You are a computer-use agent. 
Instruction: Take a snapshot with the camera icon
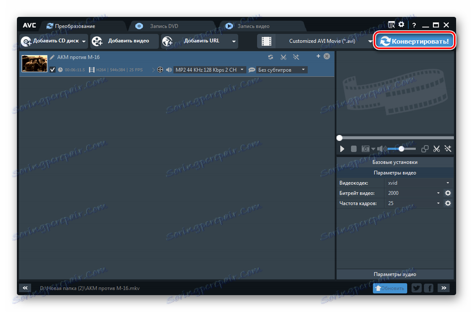[365, 149]
